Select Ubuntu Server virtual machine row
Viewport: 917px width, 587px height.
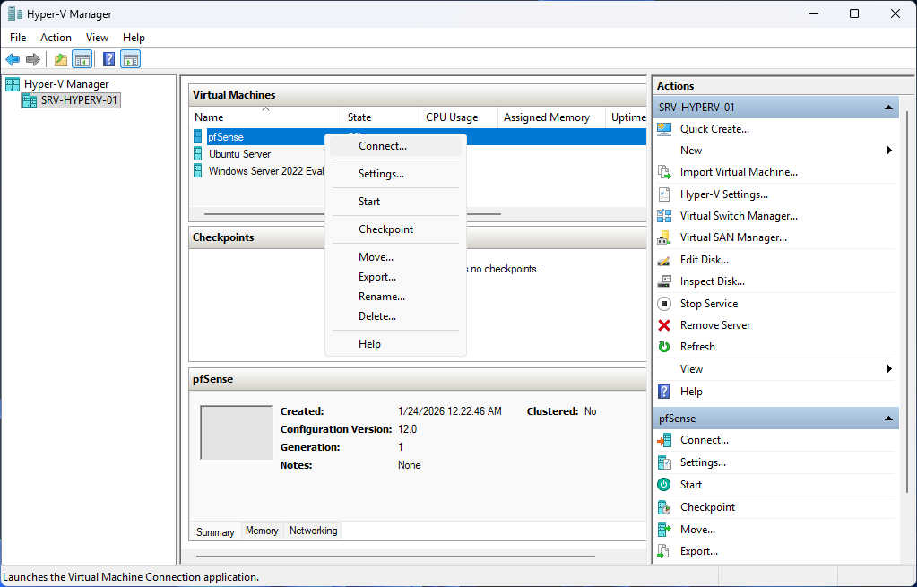[x=239, y=154]
